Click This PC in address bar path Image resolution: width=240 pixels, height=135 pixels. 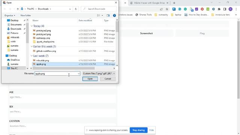(x=31, y=9)
